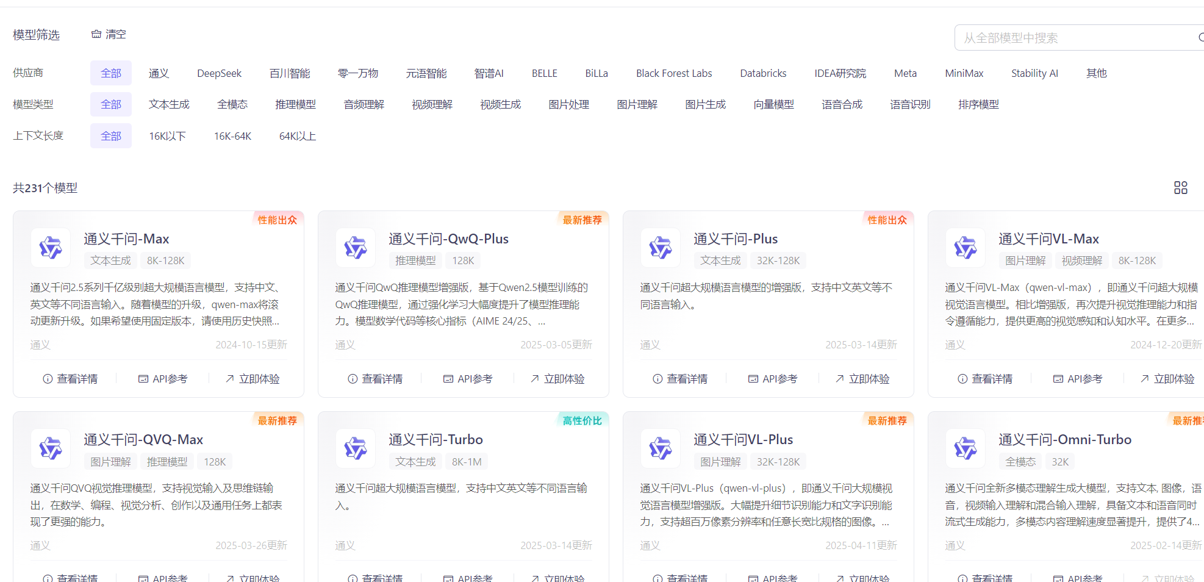This screenshot has width=1204, height=582.
Task: Open 查看详情 for 通义千问-Plus
Action: (x=680, y=379)
